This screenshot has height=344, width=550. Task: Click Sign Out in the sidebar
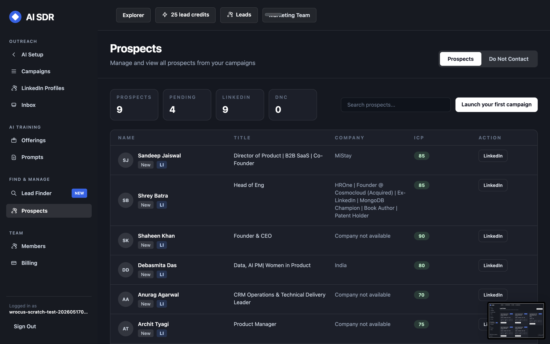tap(25, 326)
